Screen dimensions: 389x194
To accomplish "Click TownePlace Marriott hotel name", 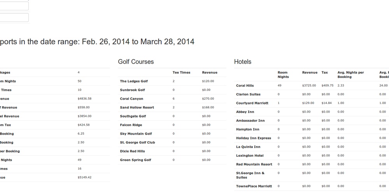I will [x=254, y=186].
